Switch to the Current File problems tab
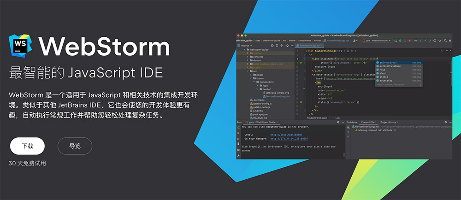Image resolution: width=461 pixels, height=200 pixels. click(x=369, y=122)
